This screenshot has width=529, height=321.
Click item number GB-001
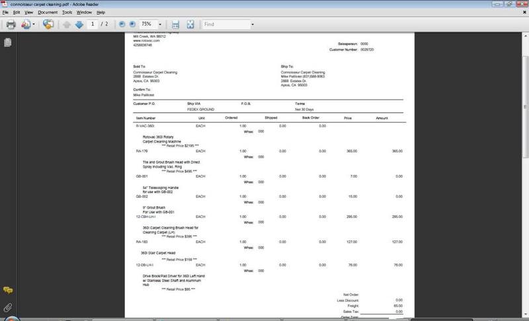tap(142, 176)
